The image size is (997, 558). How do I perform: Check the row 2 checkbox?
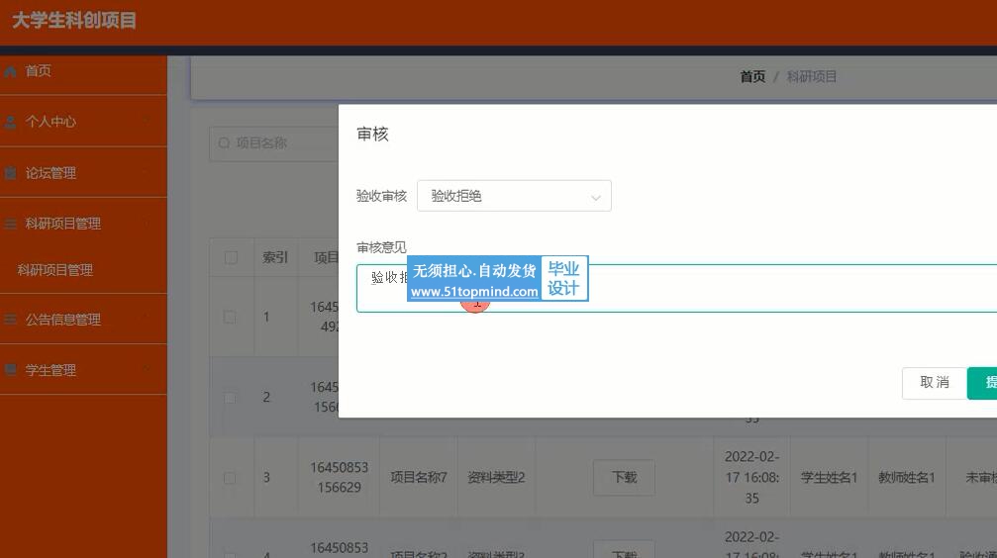230,397
